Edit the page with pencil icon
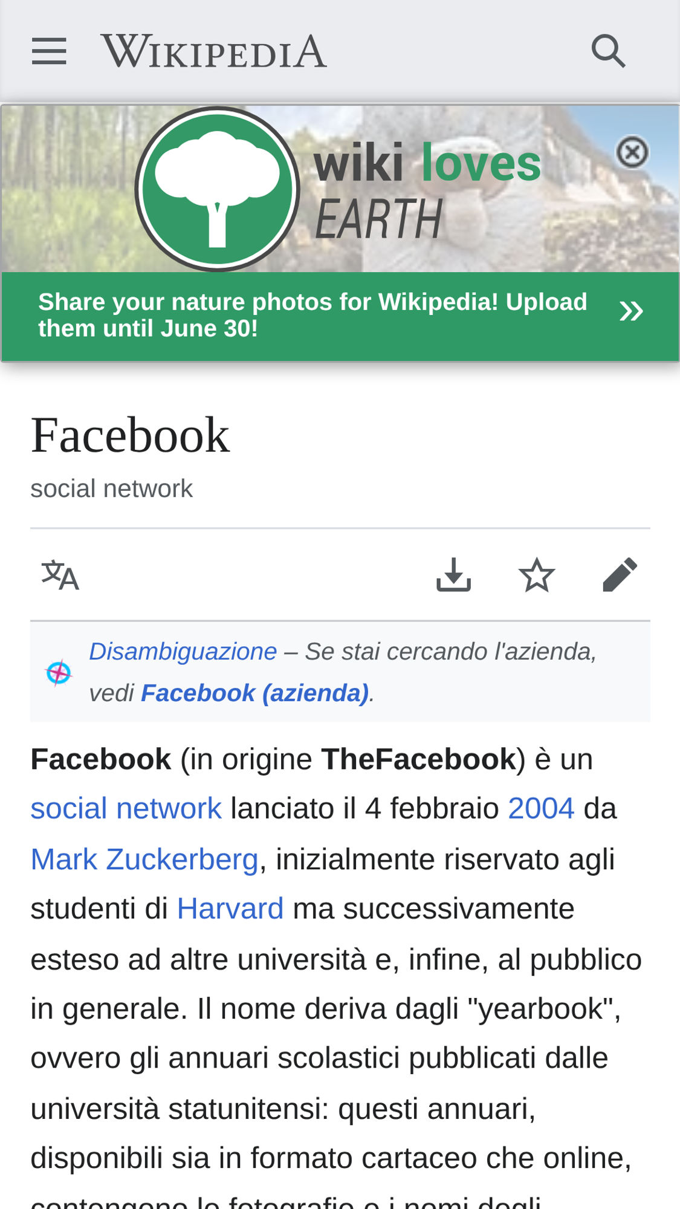Viewport: 680px width, 1209px height. [x=620, y=574]
